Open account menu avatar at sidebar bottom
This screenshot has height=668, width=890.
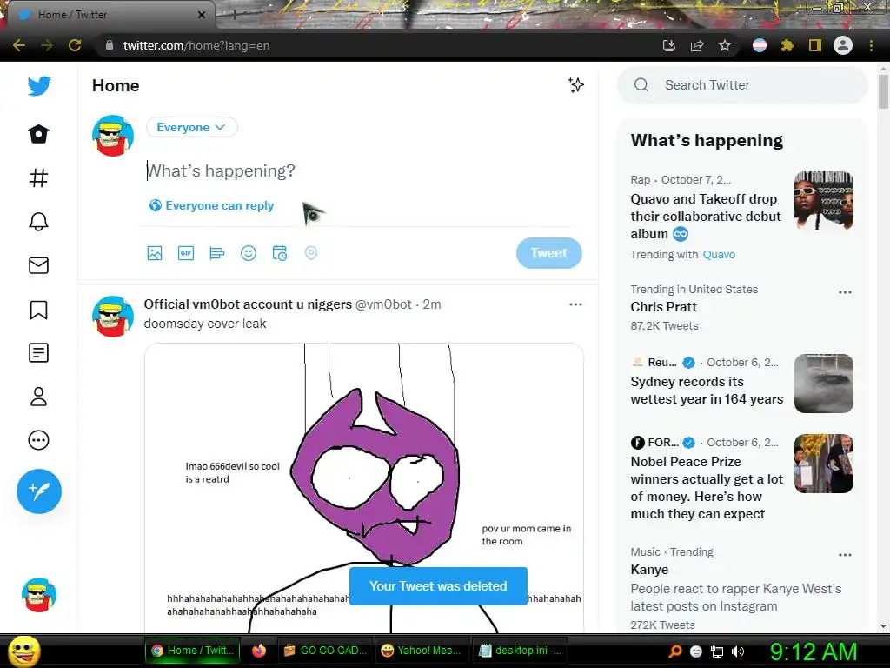click(x=38, y=595)
